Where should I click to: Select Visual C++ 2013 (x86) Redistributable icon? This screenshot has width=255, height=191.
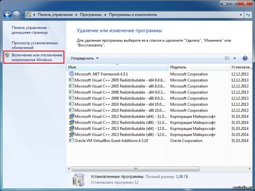click(x=71, y=135)
